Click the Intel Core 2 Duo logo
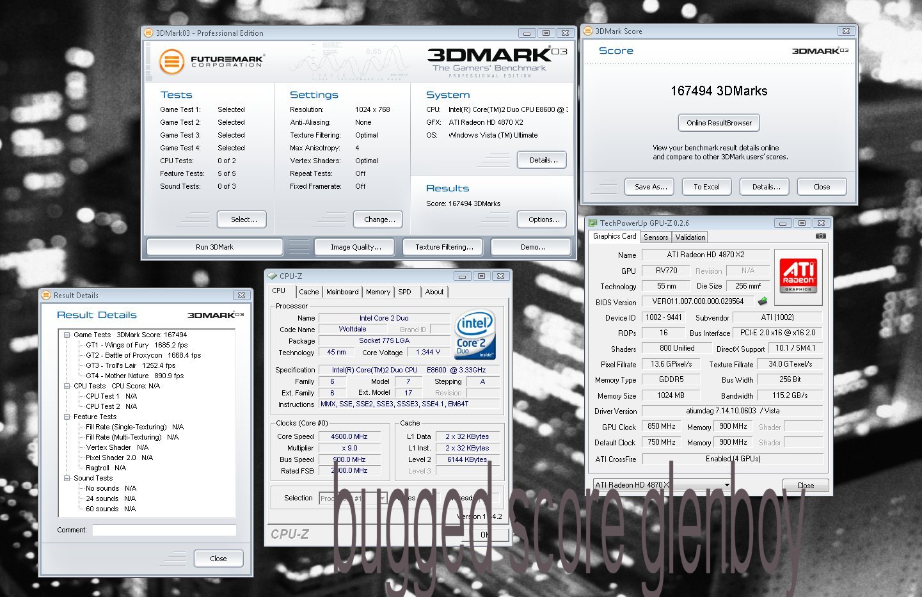 (x=474, y=335)
